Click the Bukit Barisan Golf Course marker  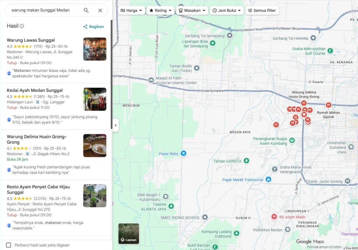pyautogui.click(x=215, y=247)
